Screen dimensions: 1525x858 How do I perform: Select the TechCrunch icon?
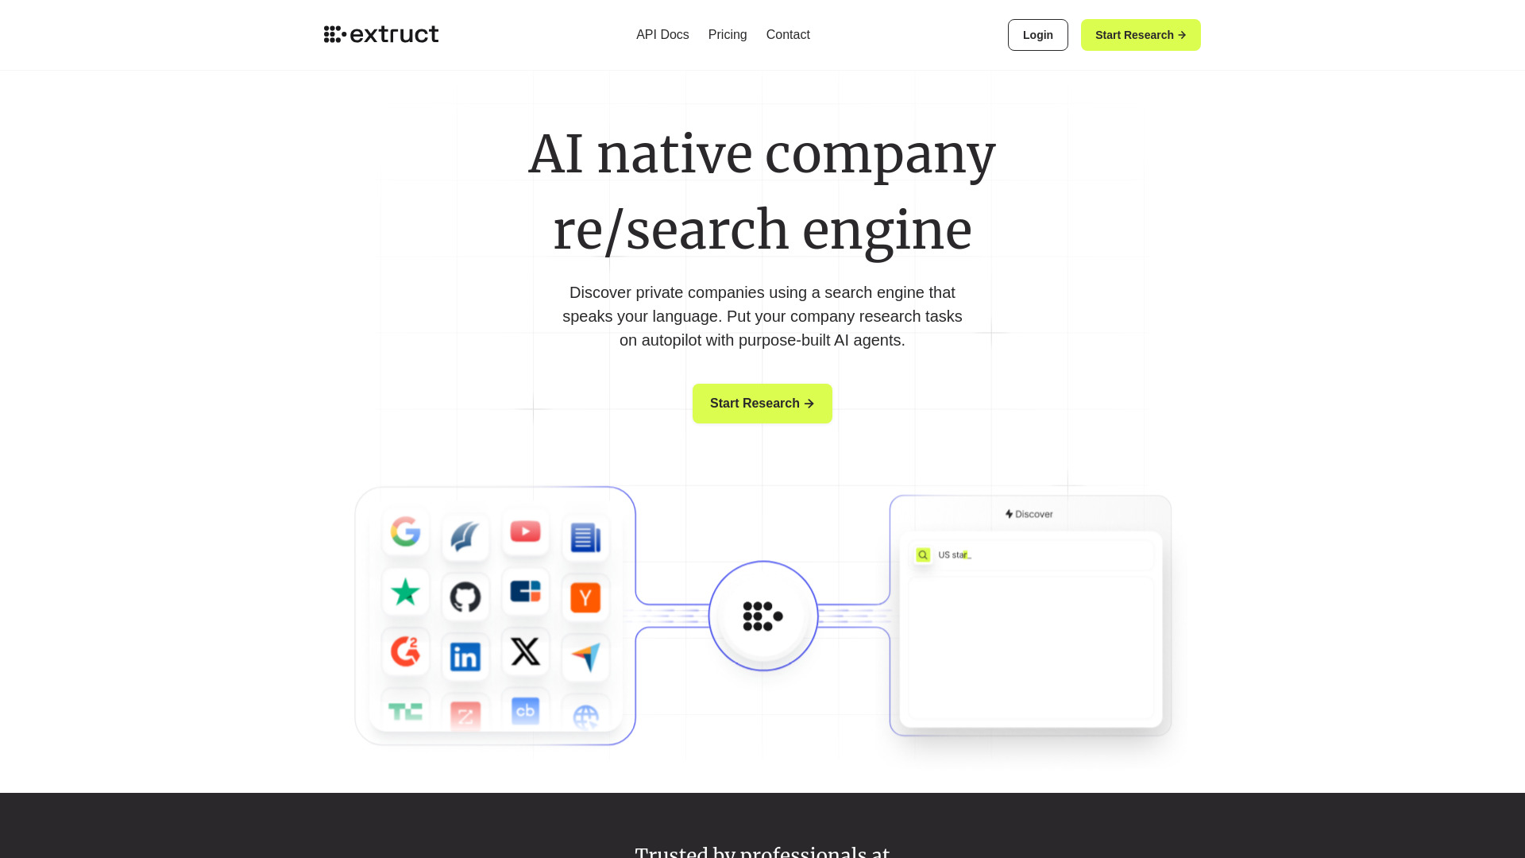tap(405, 711)
